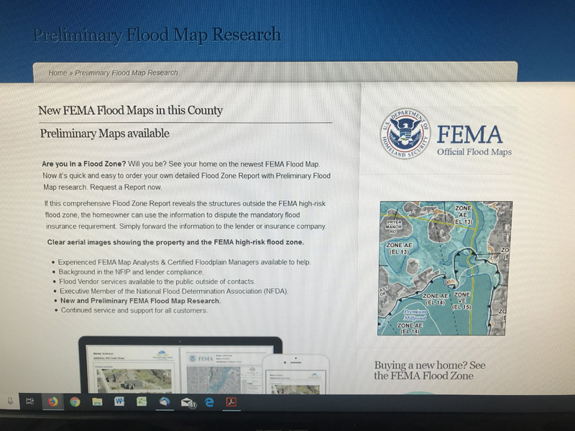Switch to Adobe Acrobat Reader in taskbar

pos(231,402)
